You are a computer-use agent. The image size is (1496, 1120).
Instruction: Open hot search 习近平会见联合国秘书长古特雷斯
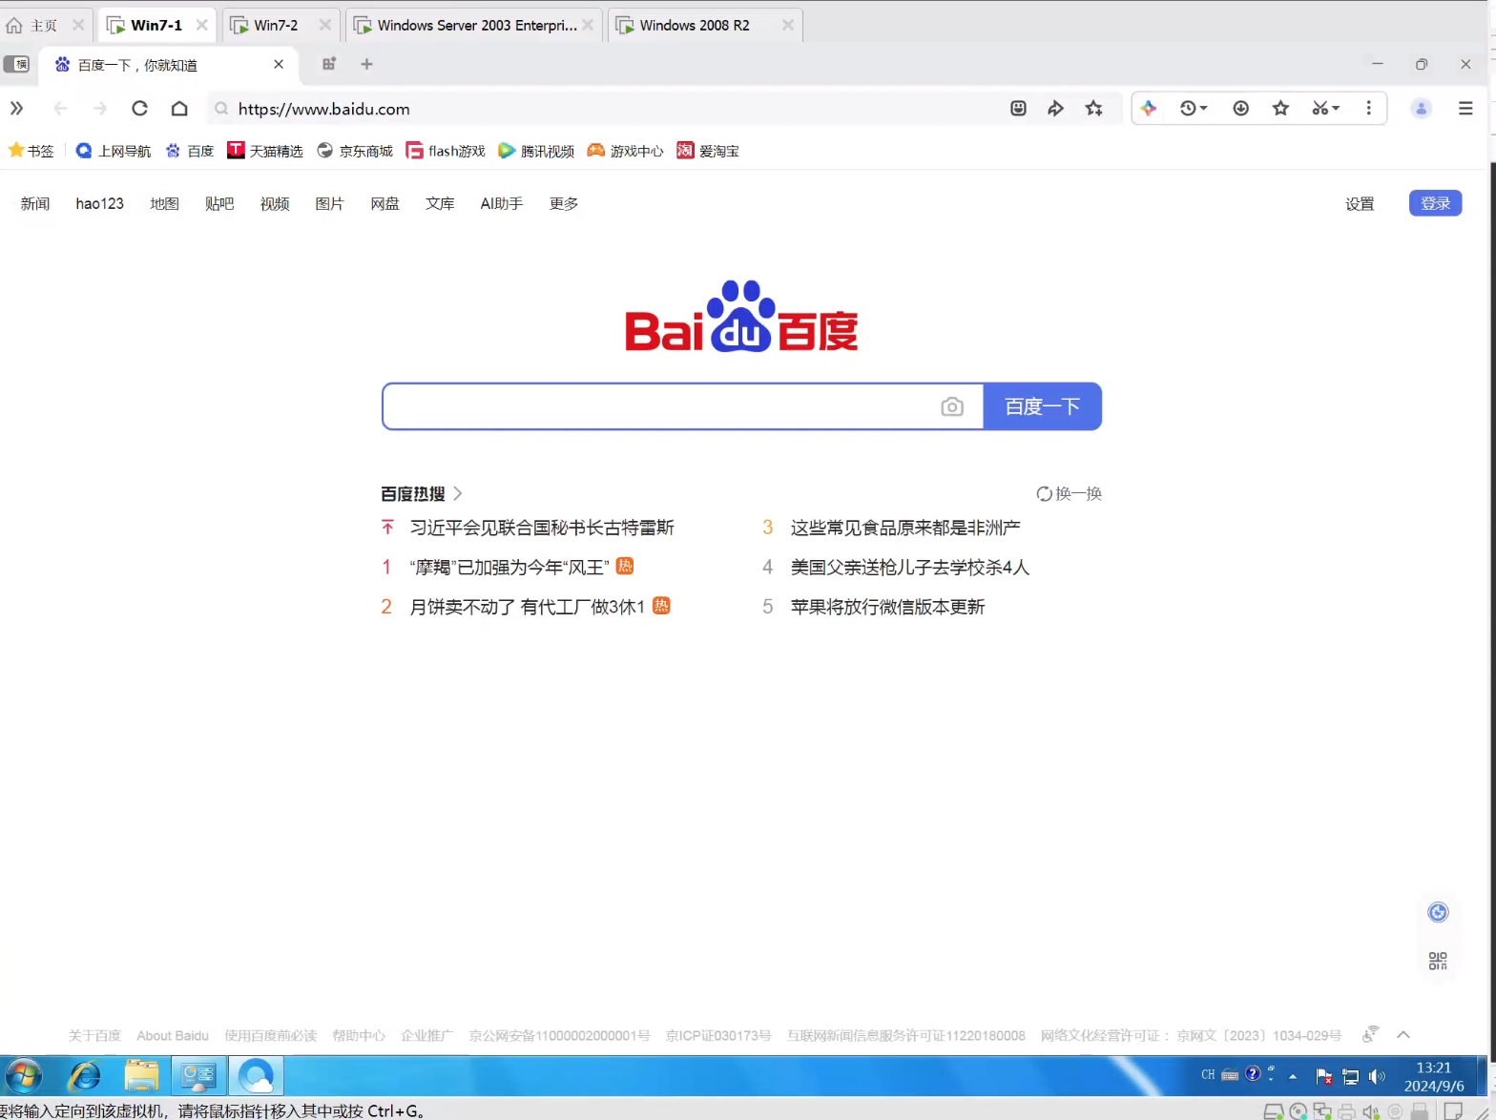542,528
